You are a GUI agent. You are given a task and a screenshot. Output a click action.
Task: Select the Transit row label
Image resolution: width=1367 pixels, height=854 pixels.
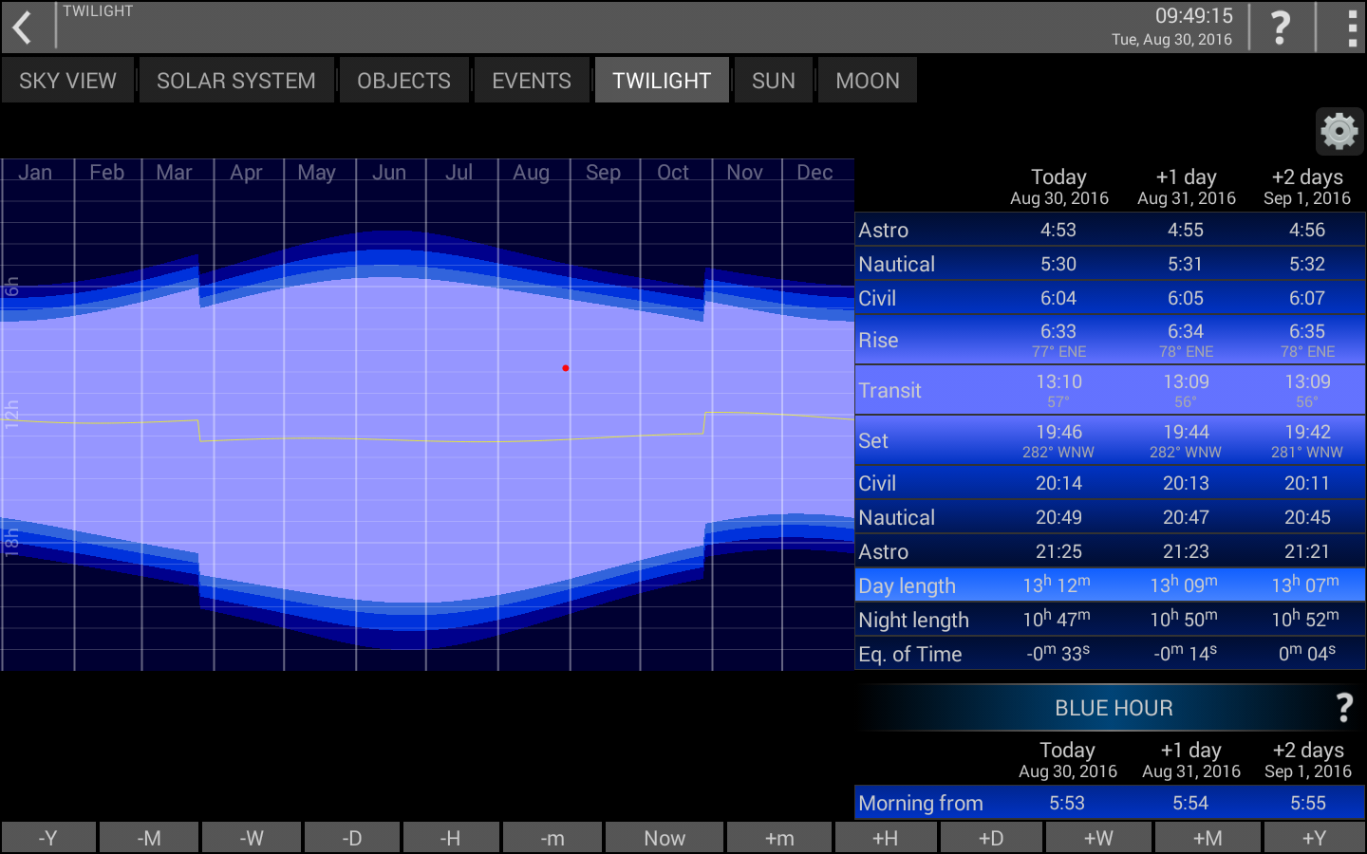tap(889, 390)
